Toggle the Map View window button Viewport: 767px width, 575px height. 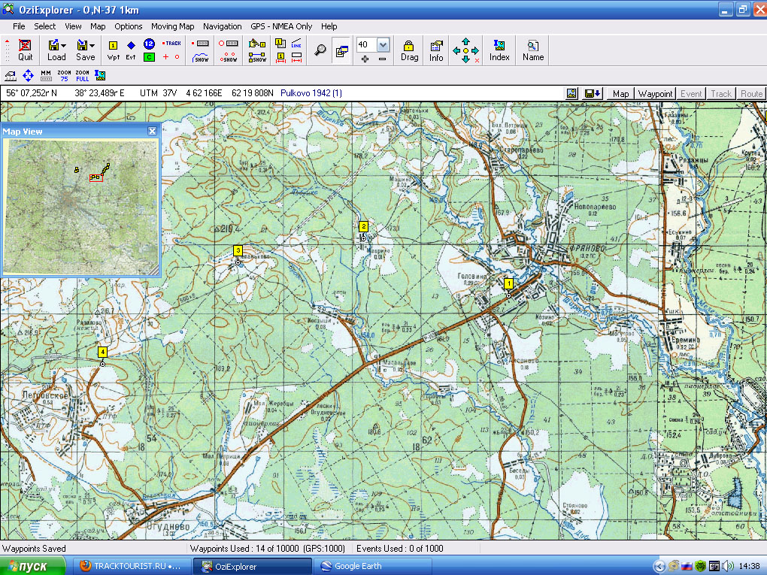click(341, 50)
